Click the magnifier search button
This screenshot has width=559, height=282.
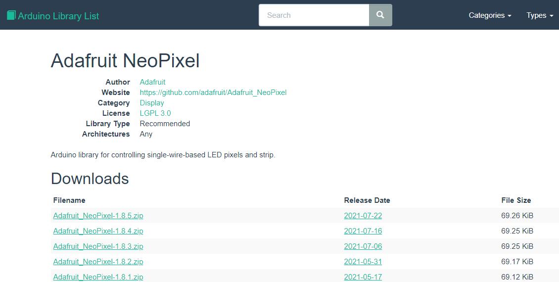tap(380, 15)
